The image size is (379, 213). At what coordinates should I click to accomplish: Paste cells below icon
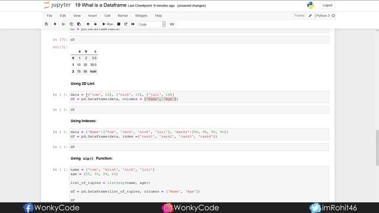(79, 24)
